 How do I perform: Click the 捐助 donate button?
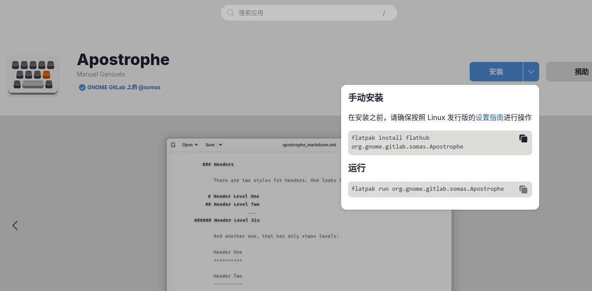coord(570,72)
